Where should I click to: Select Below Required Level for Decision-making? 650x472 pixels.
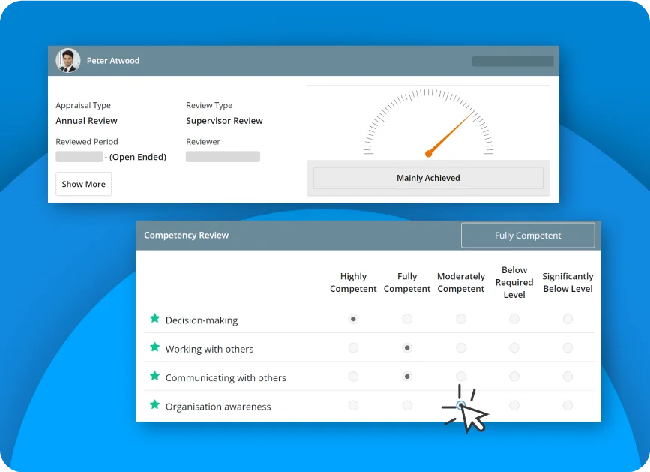(514, 319)
